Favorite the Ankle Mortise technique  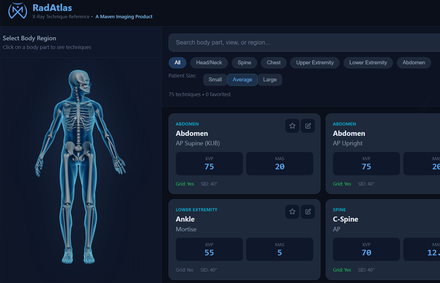tap(292, 212)
